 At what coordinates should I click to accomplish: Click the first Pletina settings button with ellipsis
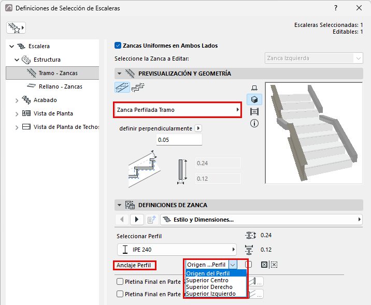click(256, 282)
